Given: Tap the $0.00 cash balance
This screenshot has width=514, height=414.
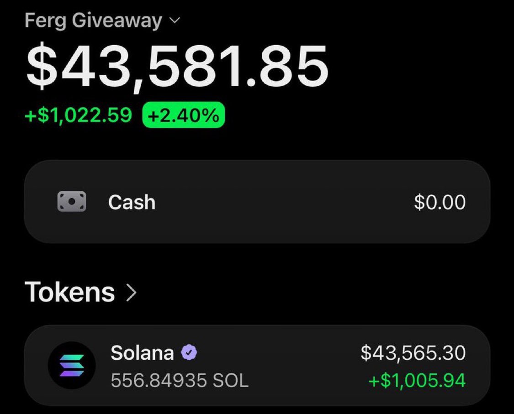Looking at the screenshot, I should [x=440, y=202].
